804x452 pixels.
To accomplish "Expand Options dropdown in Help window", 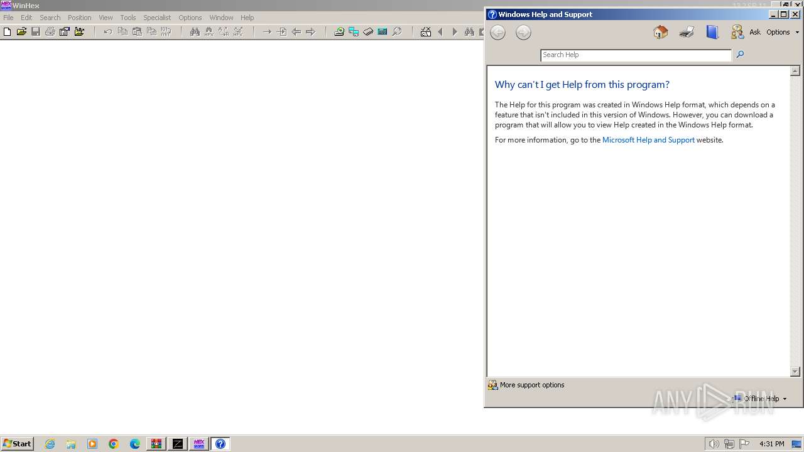I will [783, 32].
